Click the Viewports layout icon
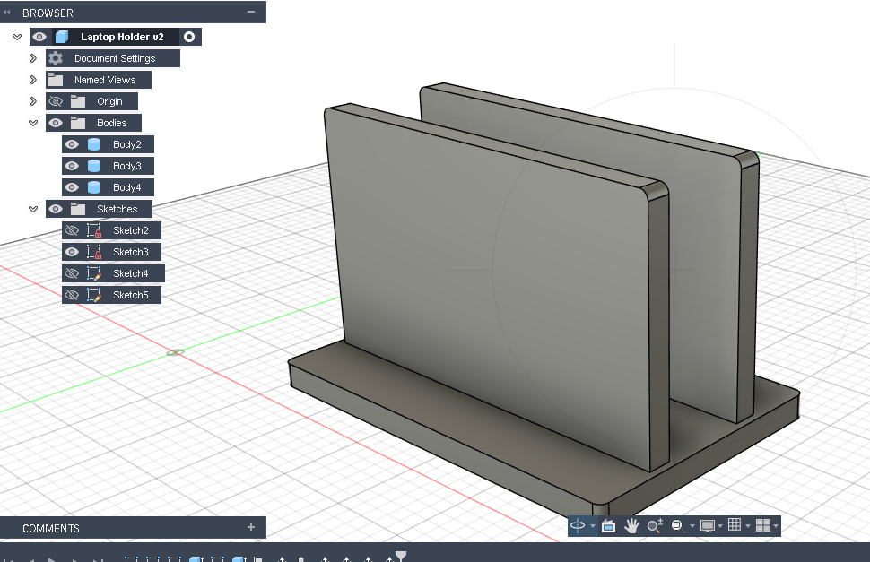 763,525
